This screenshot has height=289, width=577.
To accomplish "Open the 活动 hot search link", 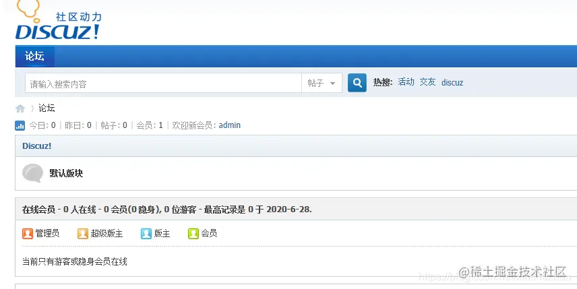I will click(406, 82).
